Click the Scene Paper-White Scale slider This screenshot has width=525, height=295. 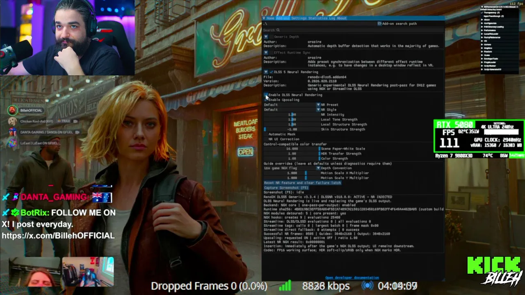(292, 149)
